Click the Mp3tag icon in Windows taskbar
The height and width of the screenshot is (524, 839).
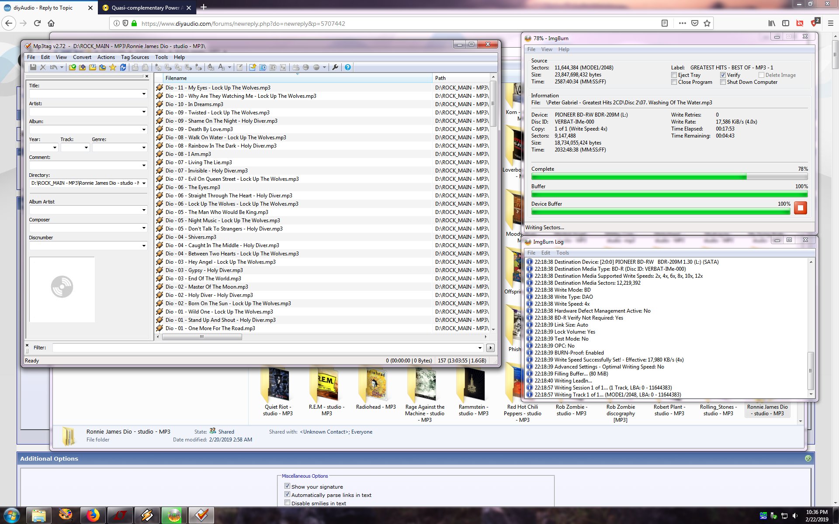pos(201,515)
